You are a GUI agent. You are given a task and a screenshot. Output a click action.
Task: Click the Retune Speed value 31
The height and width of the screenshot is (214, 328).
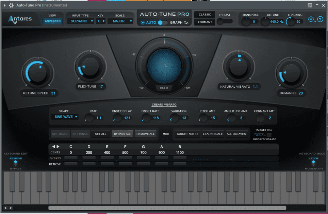click(53, 93)
